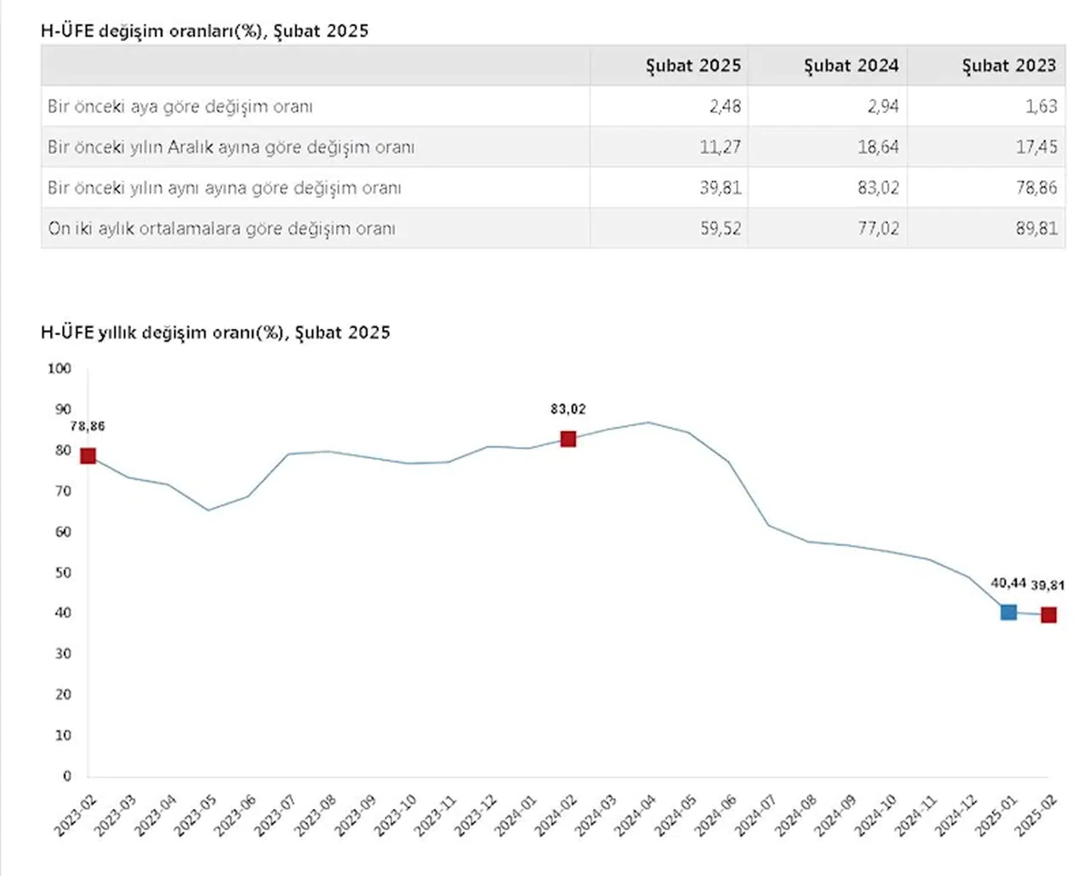Select the red 83,02 data point marker

tap(568, 439)
